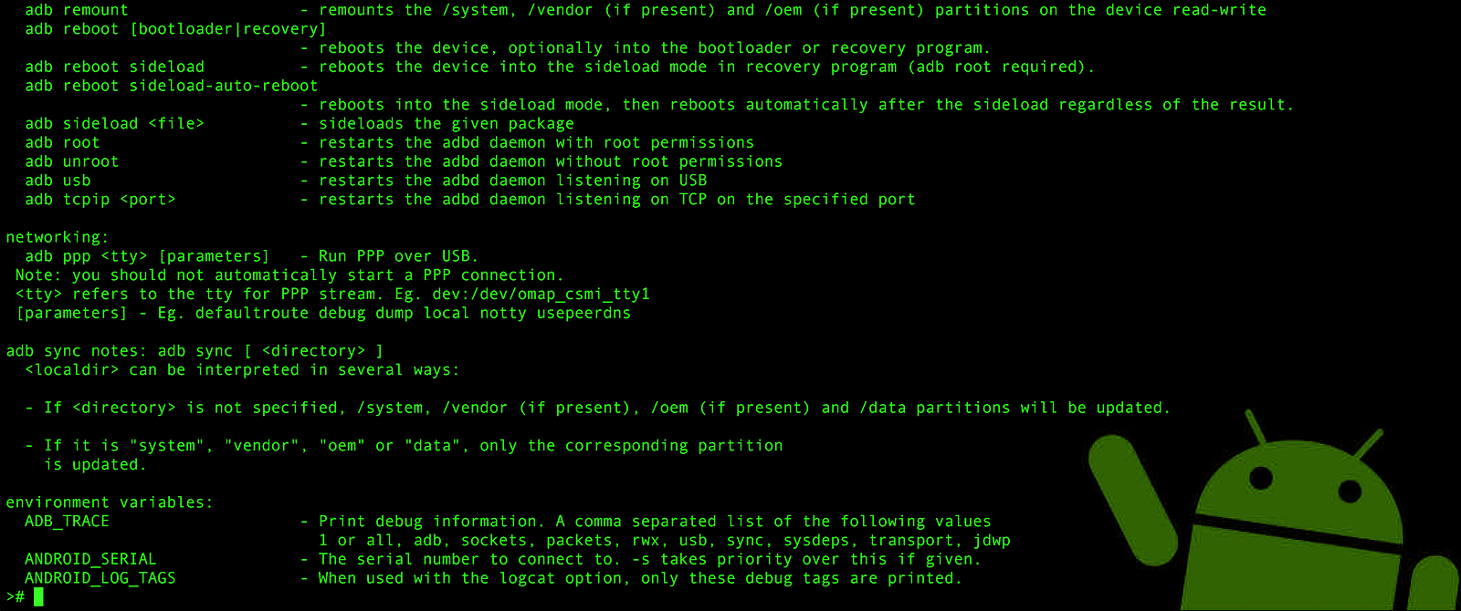Click the 'adb ppp <tty> [parameters]' line

[147, 256]
